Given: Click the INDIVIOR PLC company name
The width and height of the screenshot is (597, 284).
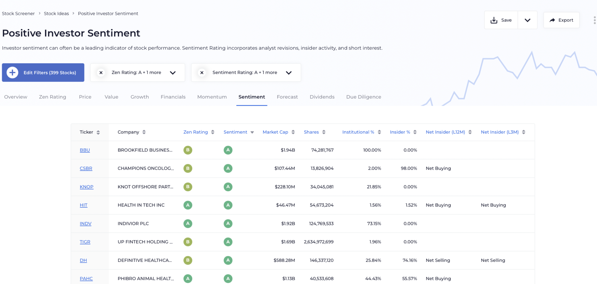Looking at the screenshot, I should (133, 224).
